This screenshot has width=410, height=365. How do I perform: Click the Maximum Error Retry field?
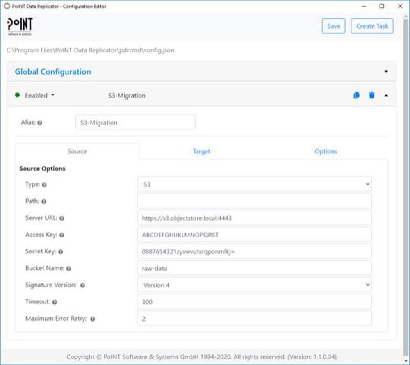pos(254,318)
